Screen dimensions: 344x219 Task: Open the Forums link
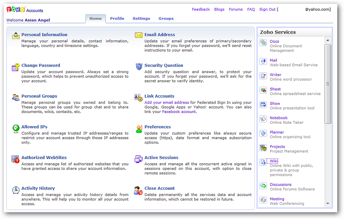pos(236,9)
